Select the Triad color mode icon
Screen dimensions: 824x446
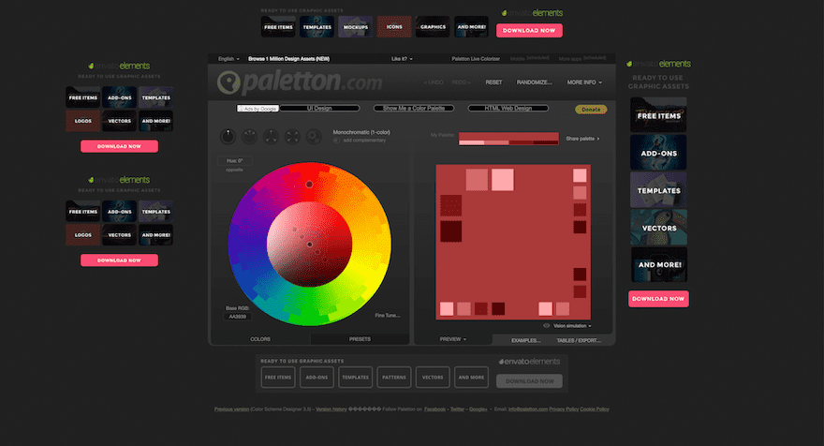(271, 137)
